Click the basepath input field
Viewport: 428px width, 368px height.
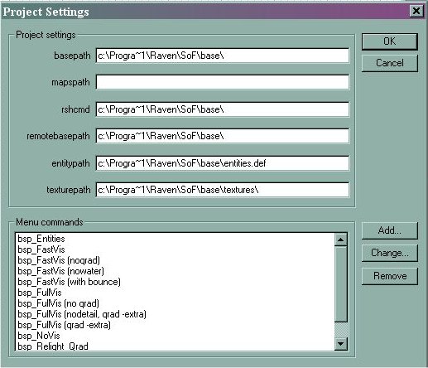pos(223,56)
